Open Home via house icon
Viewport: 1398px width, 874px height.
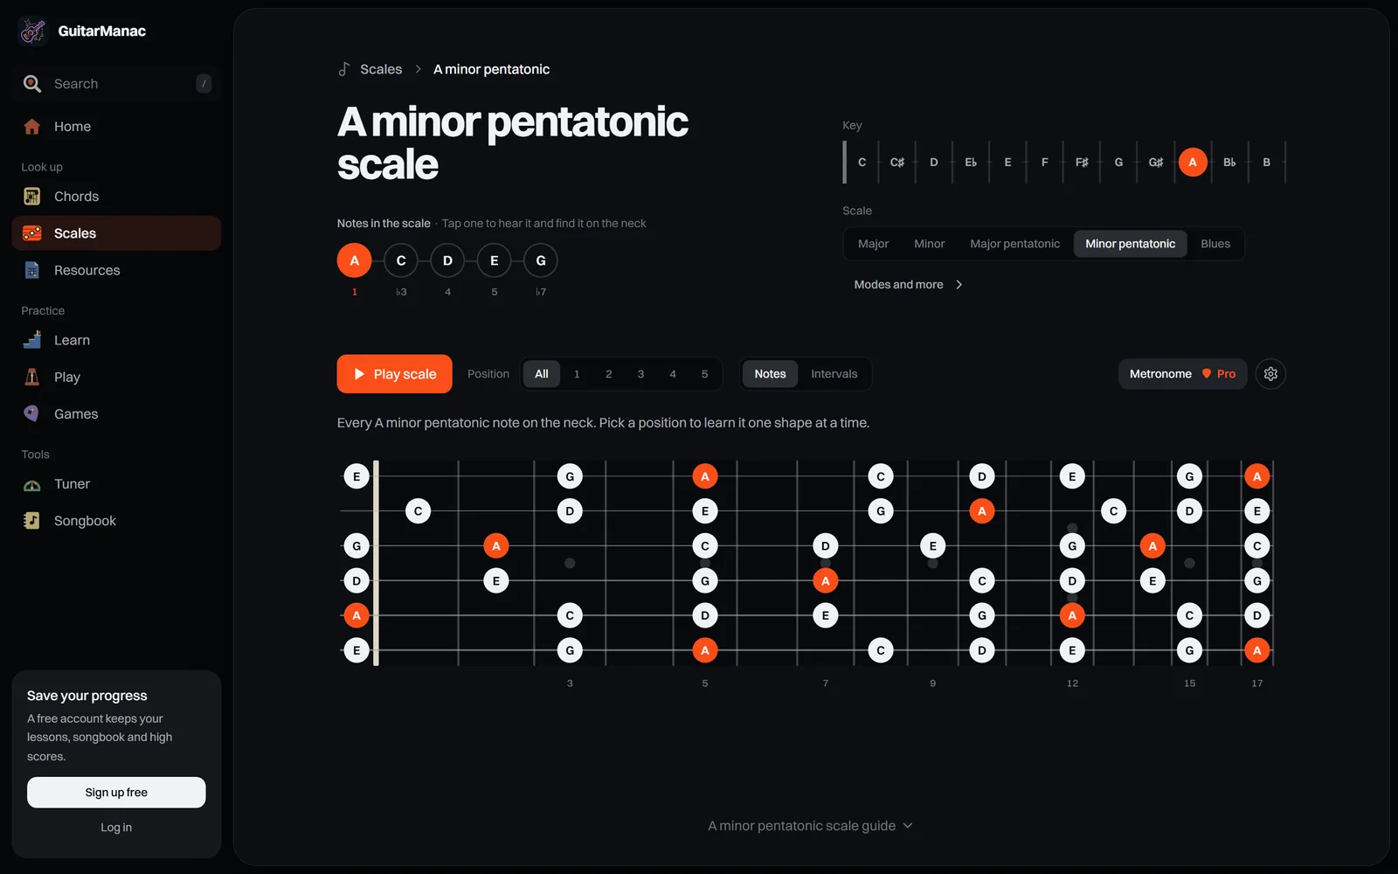[x=32, y=127]
